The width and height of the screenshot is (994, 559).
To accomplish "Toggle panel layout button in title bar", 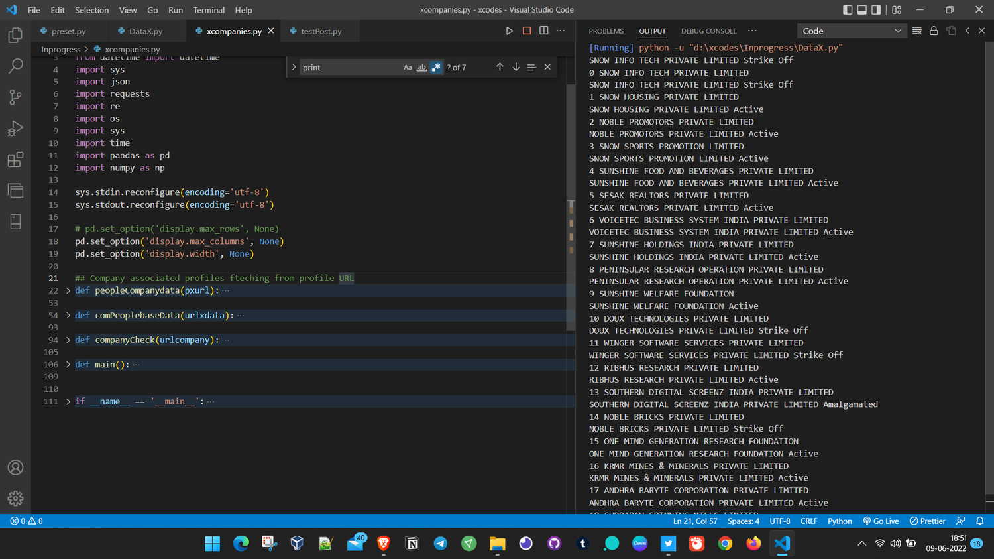I will [x=862, y=10].
